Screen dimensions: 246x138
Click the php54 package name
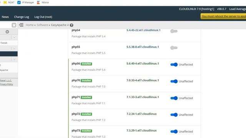[x=76, y=30]
